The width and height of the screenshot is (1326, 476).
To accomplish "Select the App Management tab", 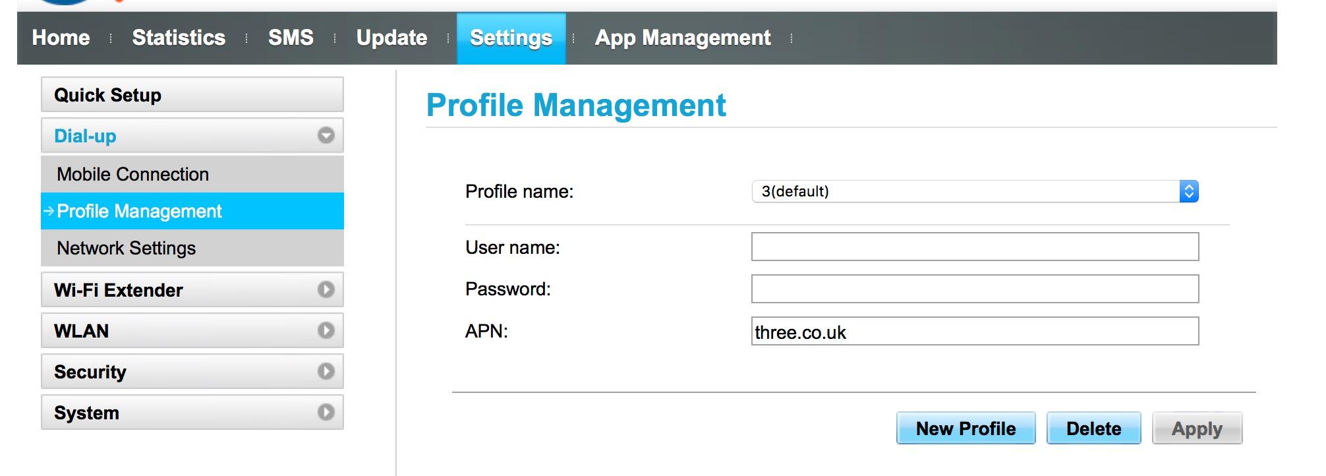I will click(683, 38).
